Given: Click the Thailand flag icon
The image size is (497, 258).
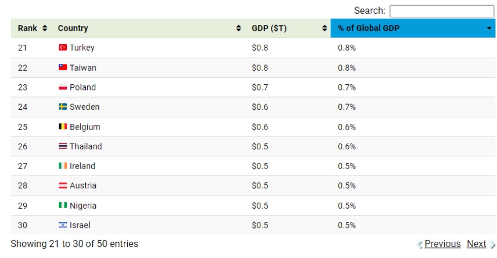Looking at the screenshot, I should [63, 147].
